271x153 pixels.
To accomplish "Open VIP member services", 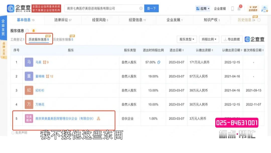I will (x=253, y=9).
